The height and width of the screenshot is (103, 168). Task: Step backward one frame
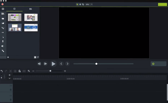39,64
